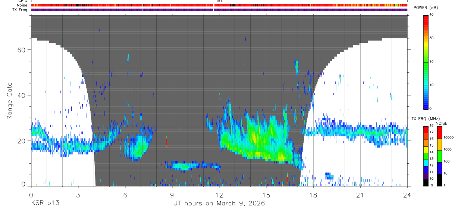Click the '9' tick on the UT hours axis
The height and width of the screenshot is (211, 458).
pos(172,195)
